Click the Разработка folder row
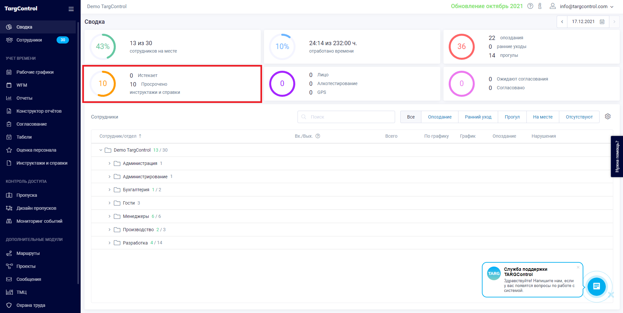The image size is (623, 313). [x=352, y=243]
